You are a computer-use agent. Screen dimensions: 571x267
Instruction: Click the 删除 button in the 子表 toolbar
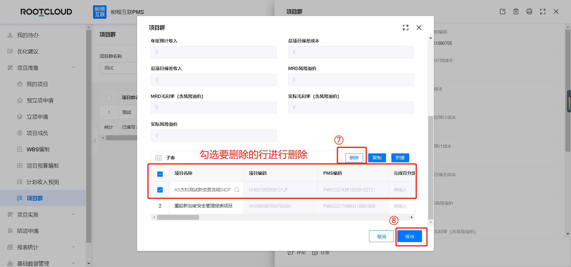[354, 158]
